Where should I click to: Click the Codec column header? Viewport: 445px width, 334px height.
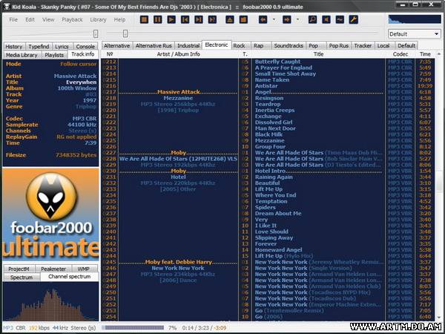(400, 54)
